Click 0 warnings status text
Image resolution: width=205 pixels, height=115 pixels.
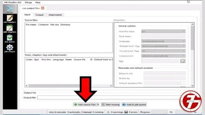tap(117, 112)
